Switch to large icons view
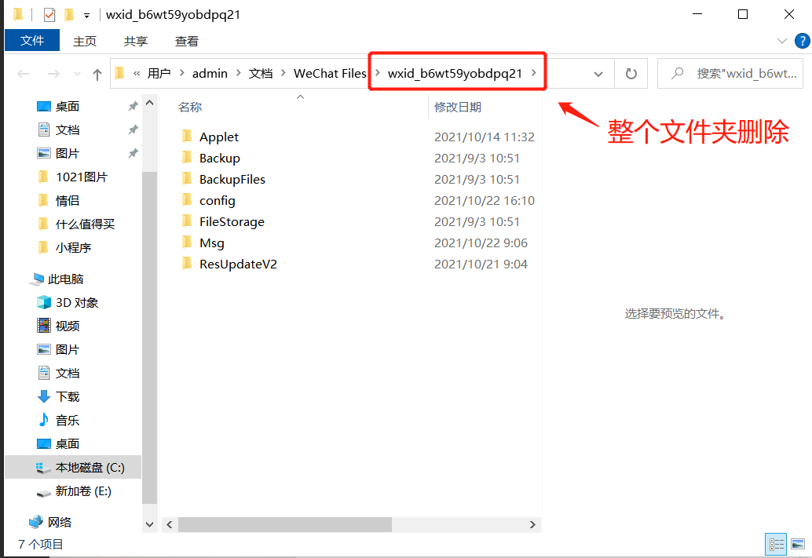Screen dimensions: 812x558 [x=798, y=544]
